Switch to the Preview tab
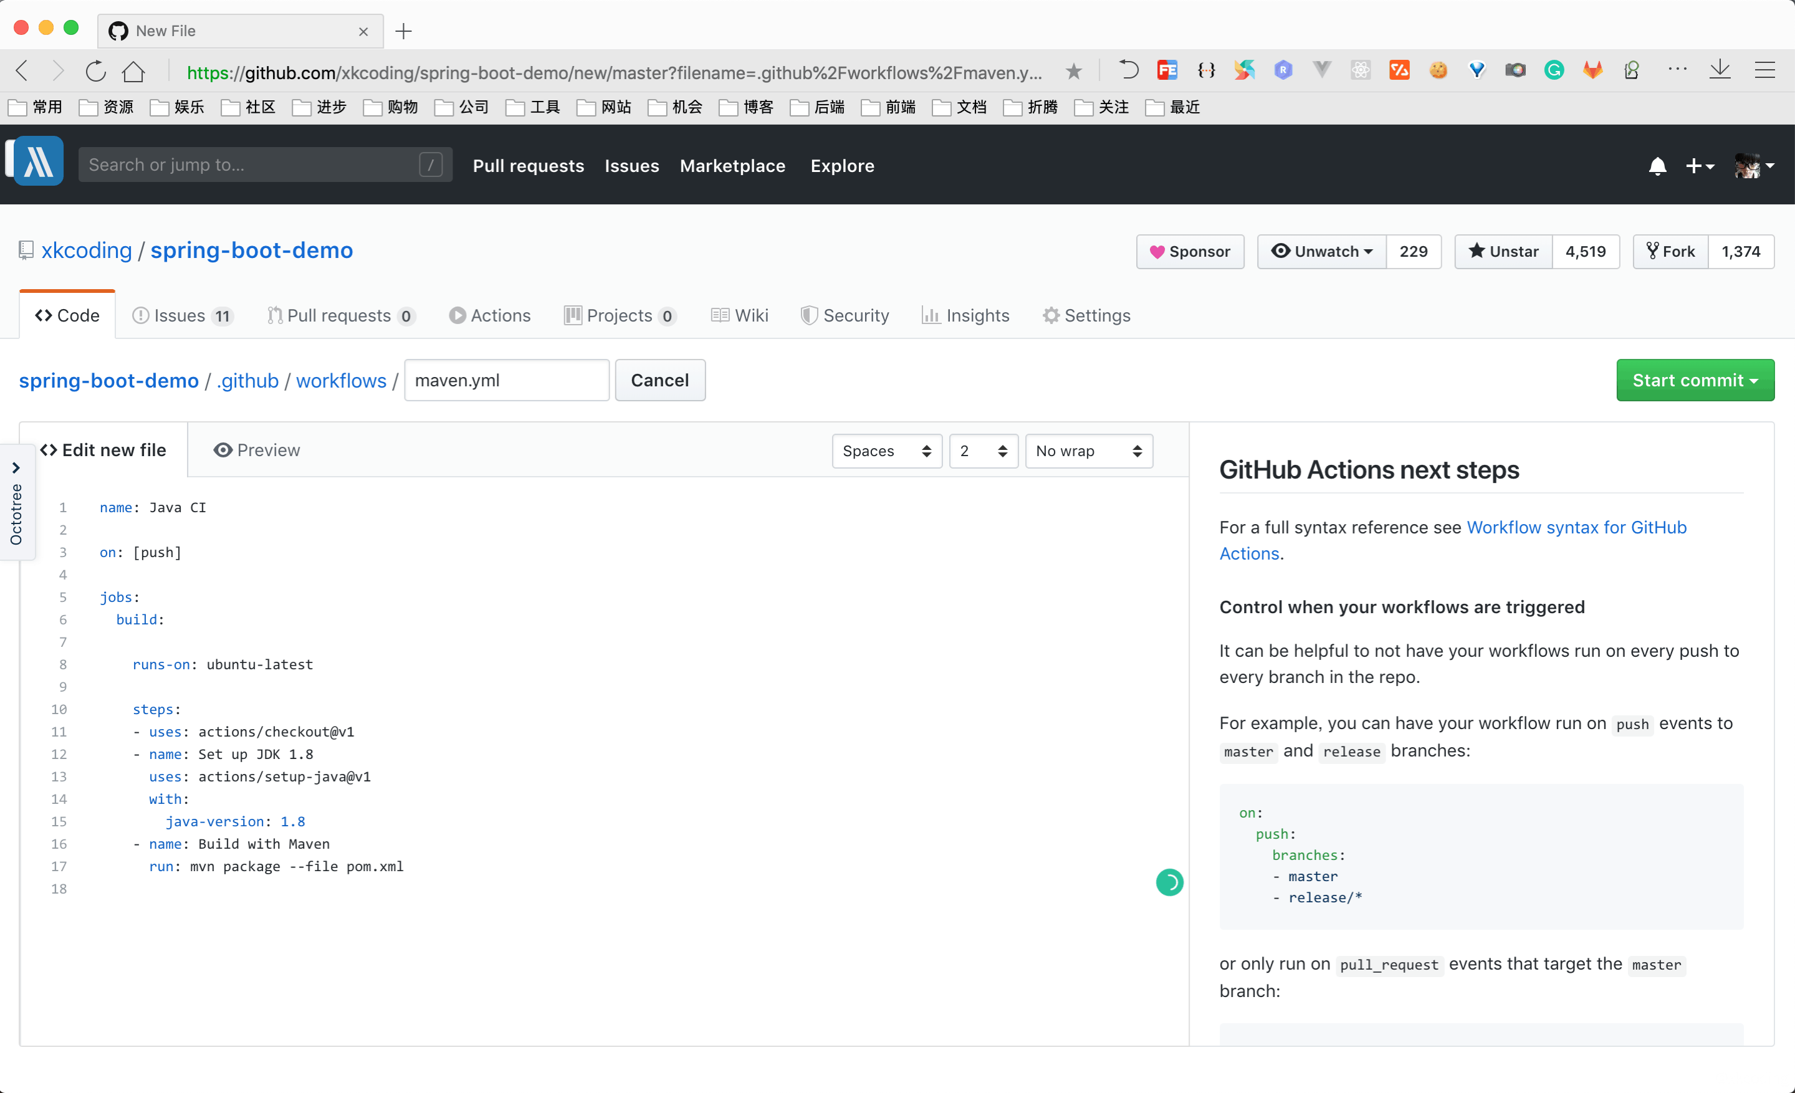 click(x=256, y=450)
